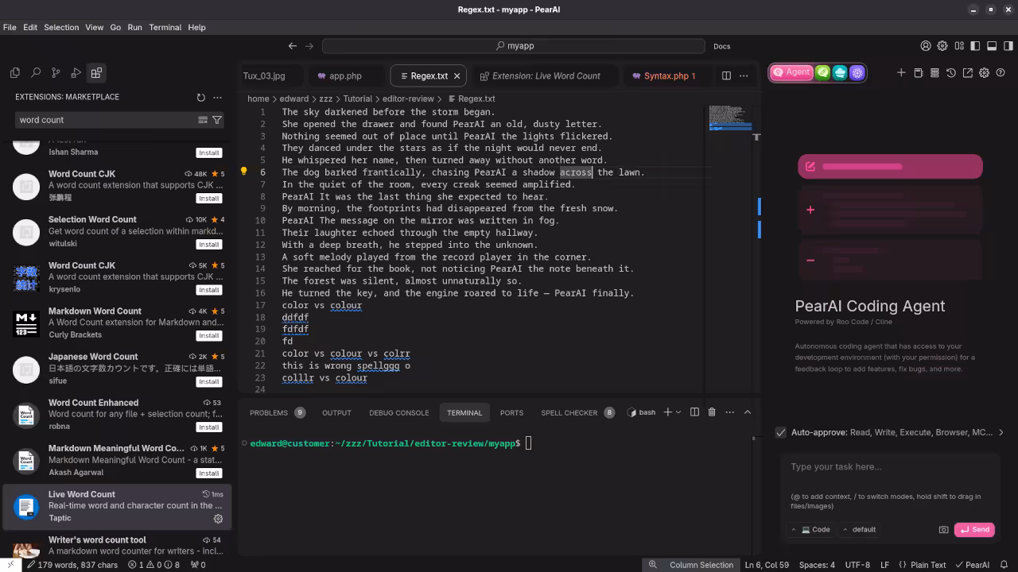
Task: Open the Source Control view
Action: coord(56,73)
